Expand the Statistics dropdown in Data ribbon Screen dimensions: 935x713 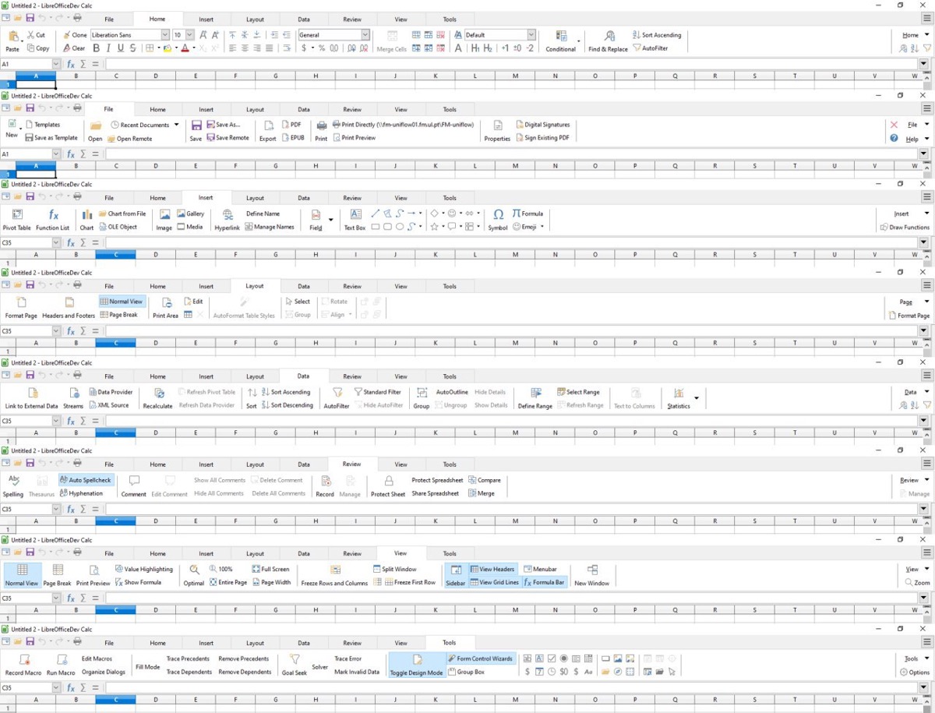click(696, 398)
